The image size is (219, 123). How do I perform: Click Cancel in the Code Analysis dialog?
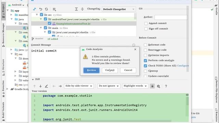click(128, 70)
